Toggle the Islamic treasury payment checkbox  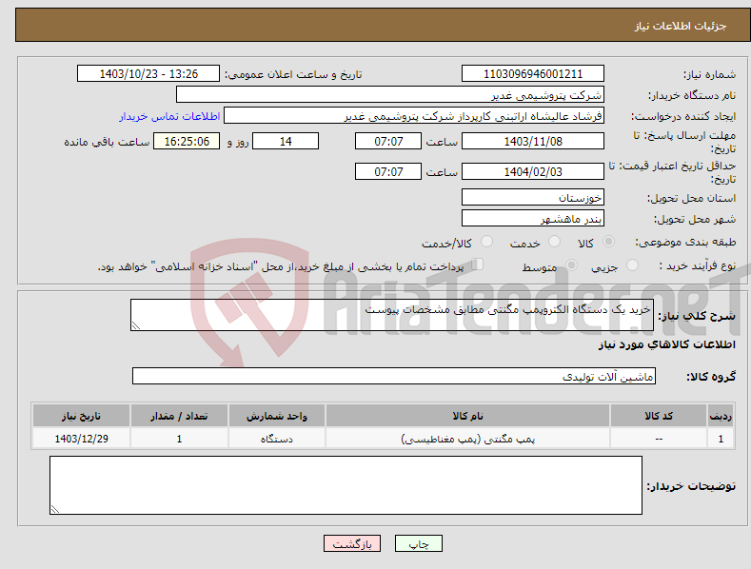(x=478, y=265)
